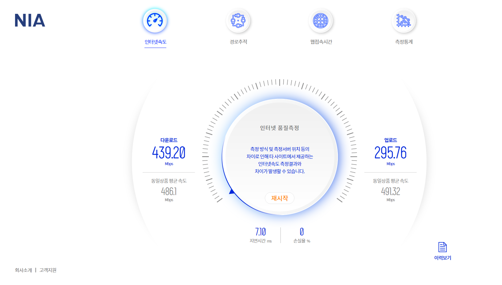This screenshot has width=502, height=285.
Task: Click the 이력보기 text link
Action: [x=443, y=258]
